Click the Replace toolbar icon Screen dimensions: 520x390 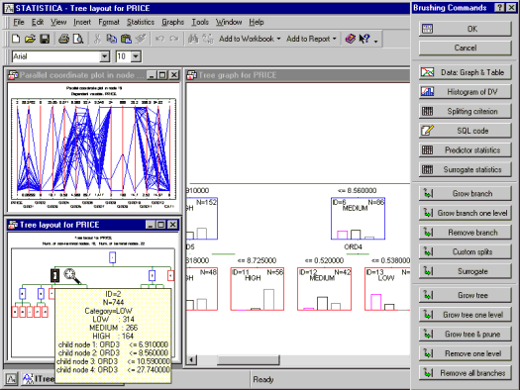(208, 39)
